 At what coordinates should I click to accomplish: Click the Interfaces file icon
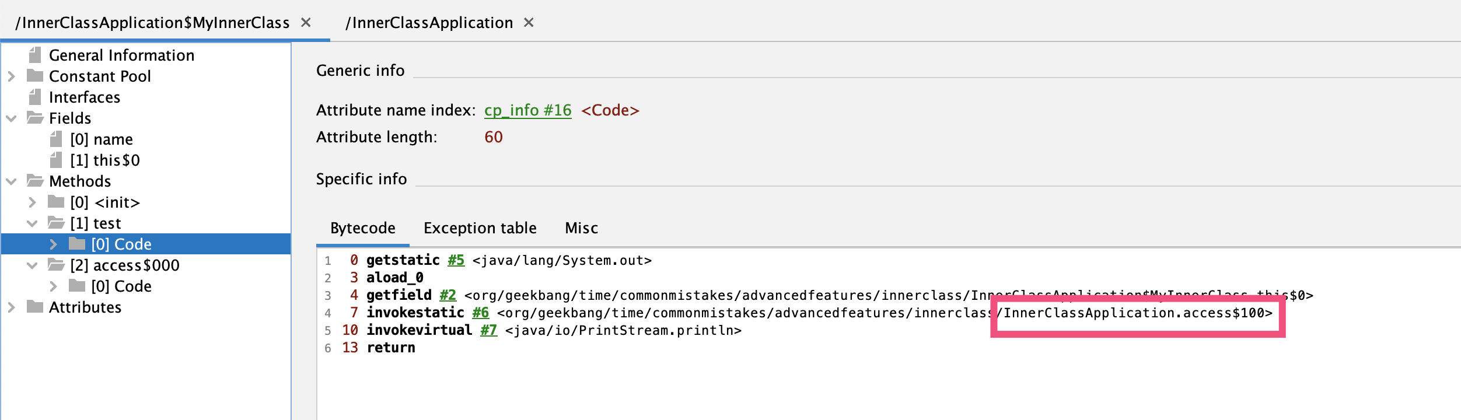(35, 97)
